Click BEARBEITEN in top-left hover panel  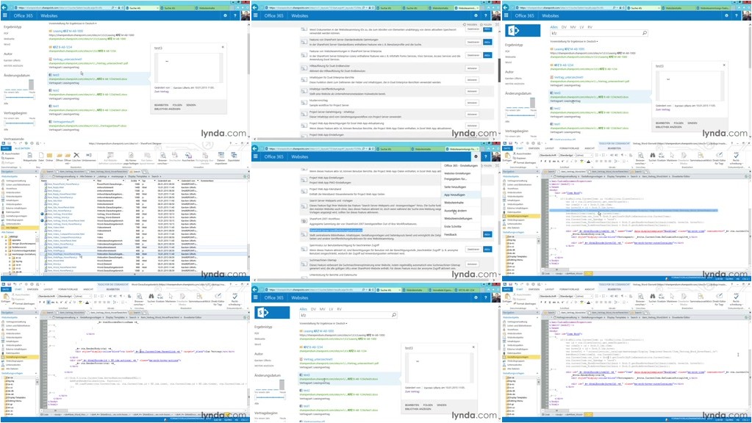coord(161,105)
